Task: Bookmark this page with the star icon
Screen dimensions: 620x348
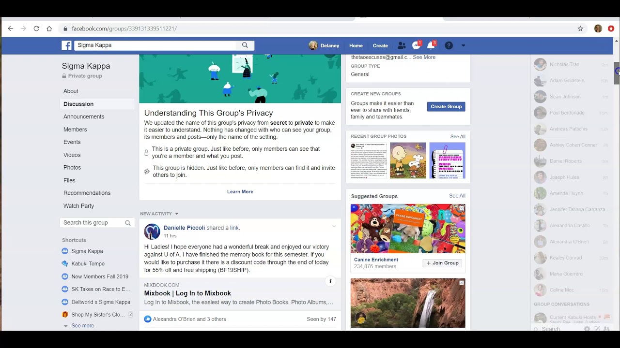Action: tap(580, 29)
